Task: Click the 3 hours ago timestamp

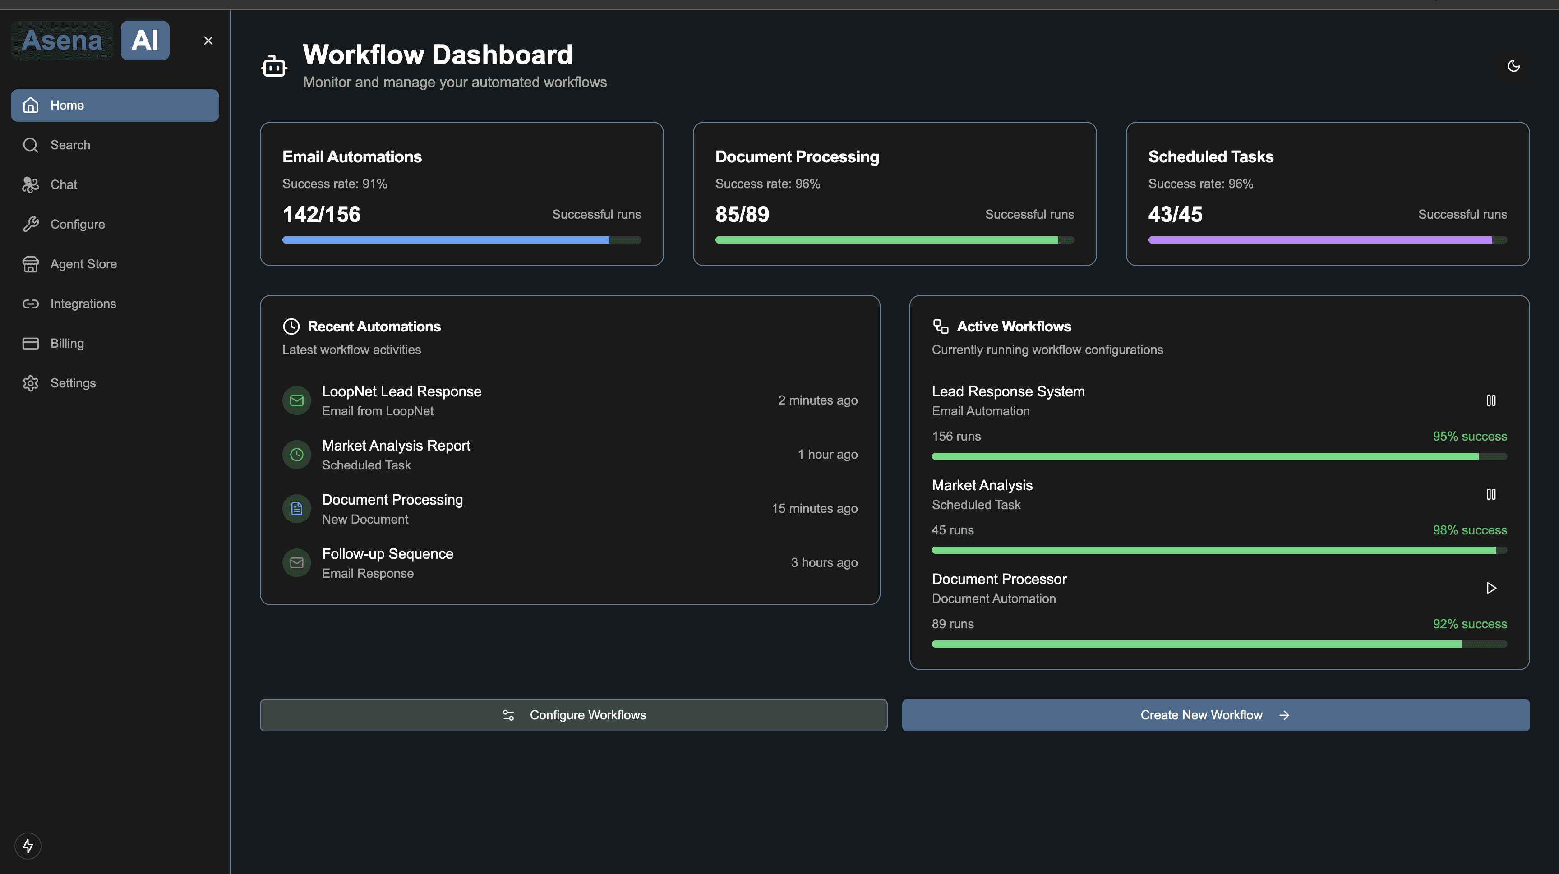Action: [x=824, y=563]
